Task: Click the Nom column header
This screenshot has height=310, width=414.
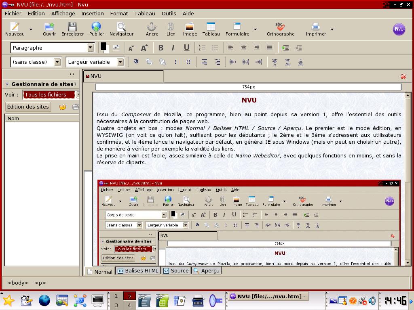Action: (x=42, y=118)
